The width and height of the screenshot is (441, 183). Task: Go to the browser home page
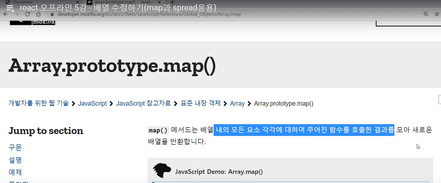(38, 14)
